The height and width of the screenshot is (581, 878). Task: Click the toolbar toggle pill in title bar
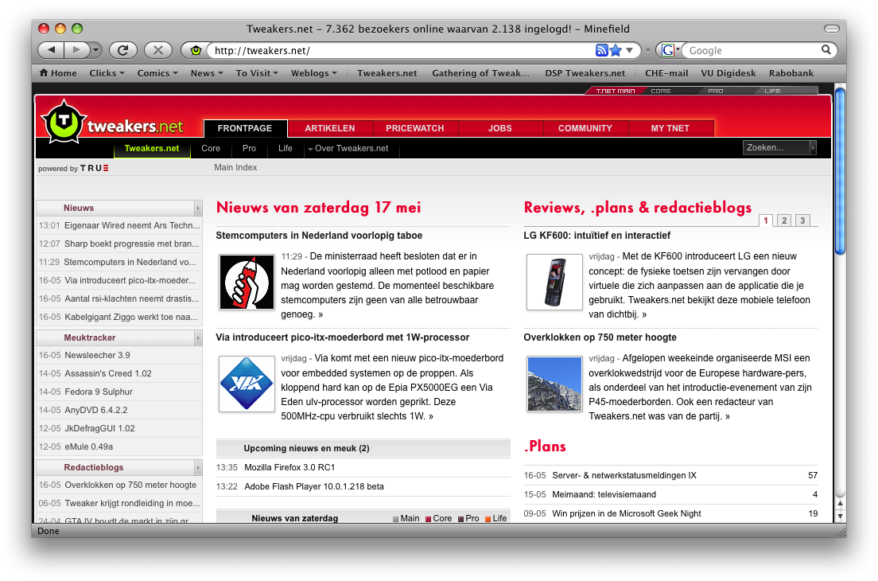pos(832,29)
